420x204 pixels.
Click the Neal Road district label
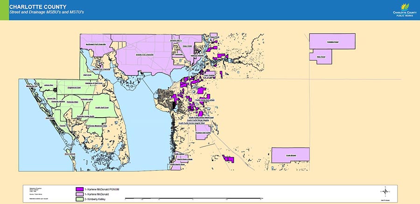tap(321, 56)
